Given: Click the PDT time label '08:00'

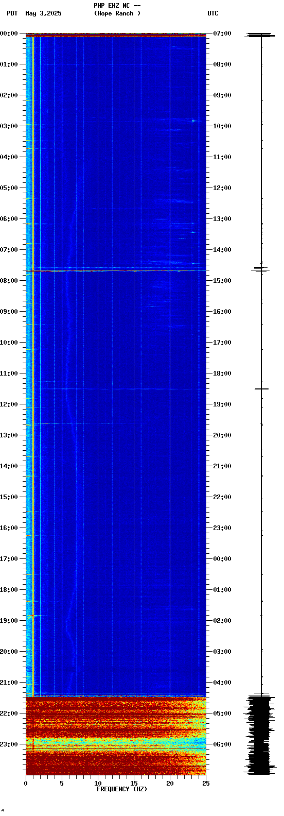Looking at the screenshot, I should coord(9,281).
